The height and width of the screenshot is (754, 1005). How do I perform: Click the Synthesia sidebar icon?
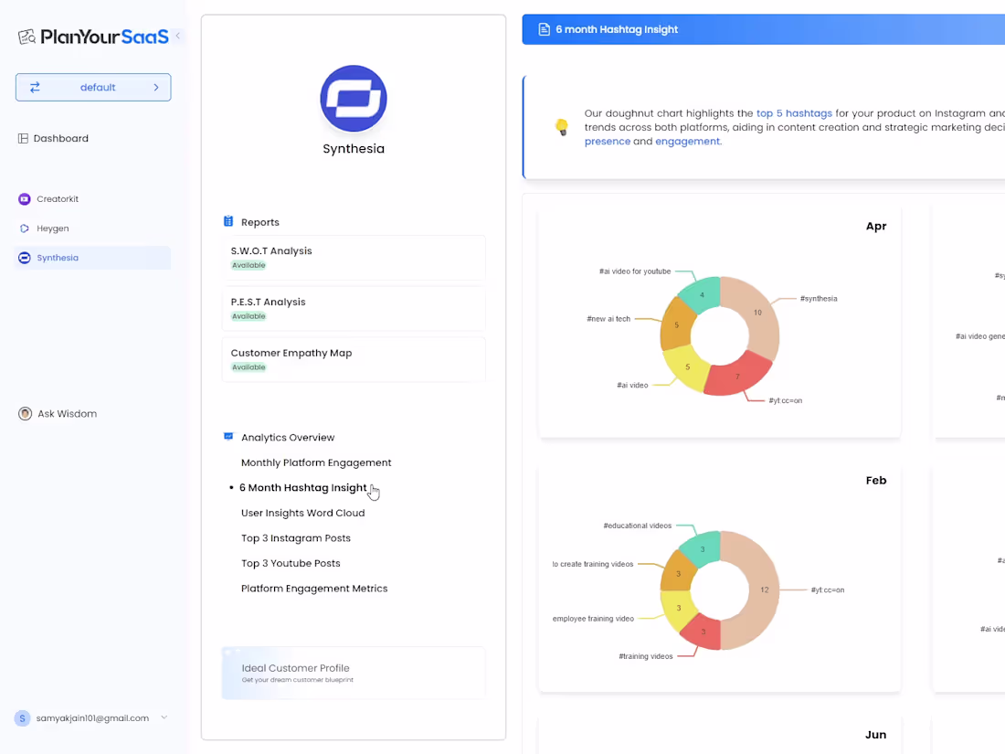point(23,257)
